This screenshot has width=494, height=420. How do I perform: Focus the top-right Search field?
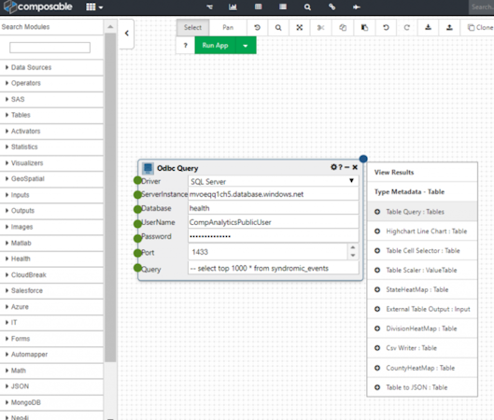pyautogui.click(x=481, y=7)
